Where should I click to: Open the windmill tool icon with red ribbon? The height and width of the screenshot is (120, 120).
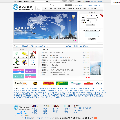[32, 54]
